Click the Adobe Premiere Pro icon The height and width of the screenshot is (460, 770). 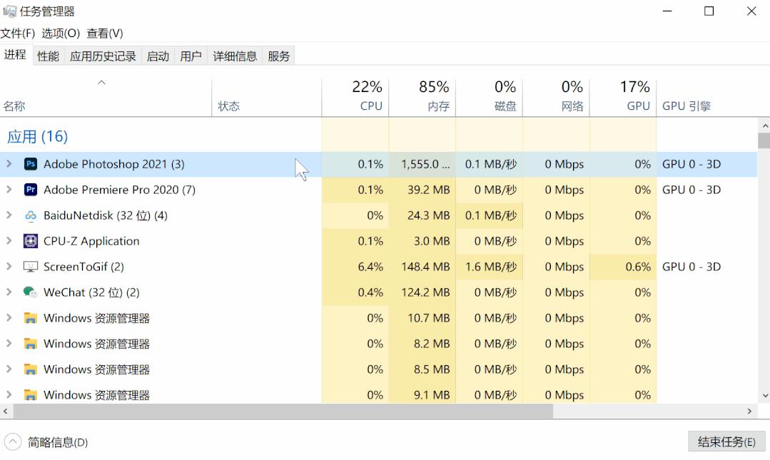pos(31,190)
